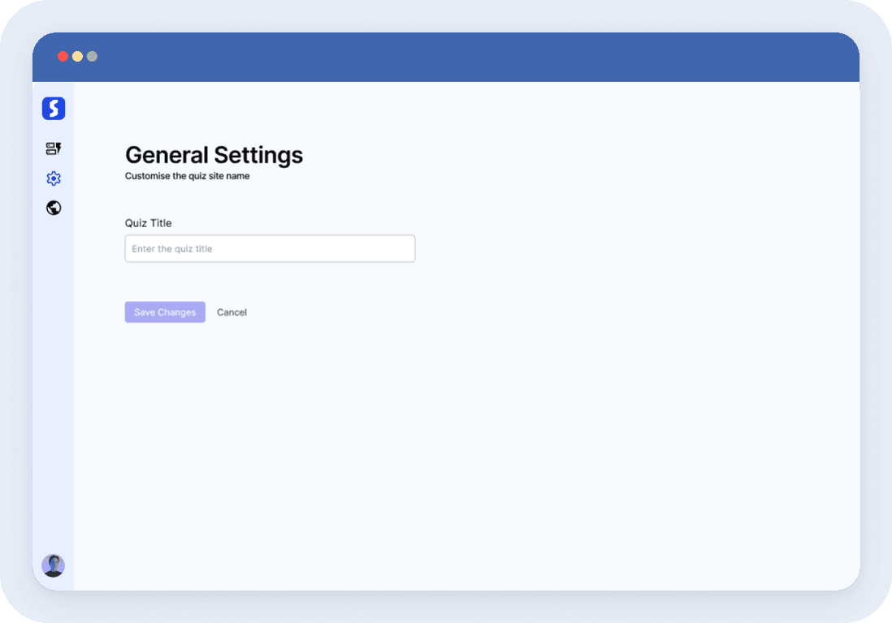
Task: Close the window with the red dot
Action: (x=63, y=57)
